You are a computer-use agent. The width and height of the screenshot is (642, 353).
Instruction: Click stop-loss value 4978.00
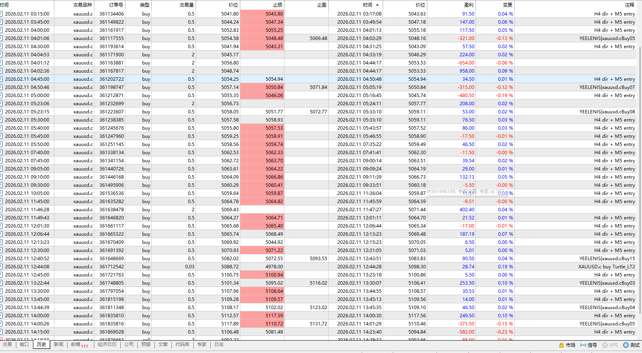274,266
